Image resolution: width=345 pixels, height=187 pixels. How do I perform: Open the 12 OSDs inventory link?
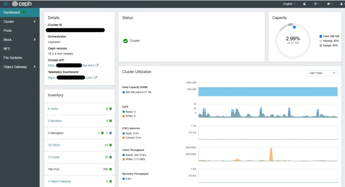coord(54,145)
